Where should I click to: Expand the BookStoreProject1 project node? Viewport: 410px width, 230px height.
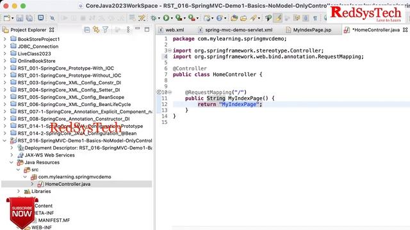[4, 39]
